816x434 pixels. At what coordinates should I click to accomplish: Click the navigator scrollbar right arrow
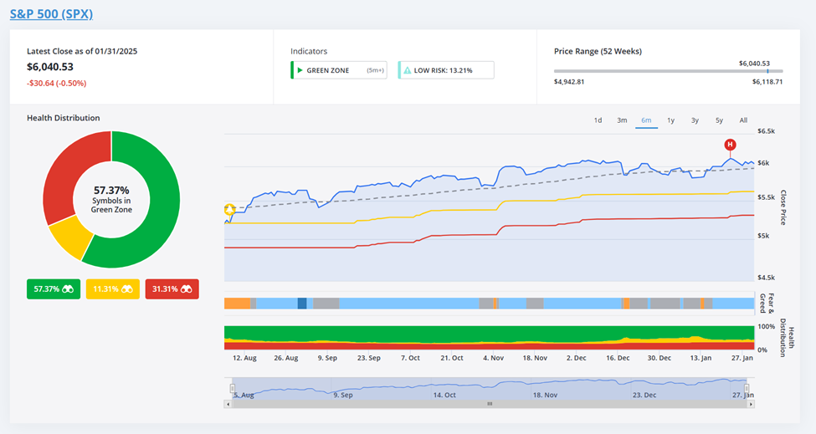pyautogui.click(x=751, y=404)
